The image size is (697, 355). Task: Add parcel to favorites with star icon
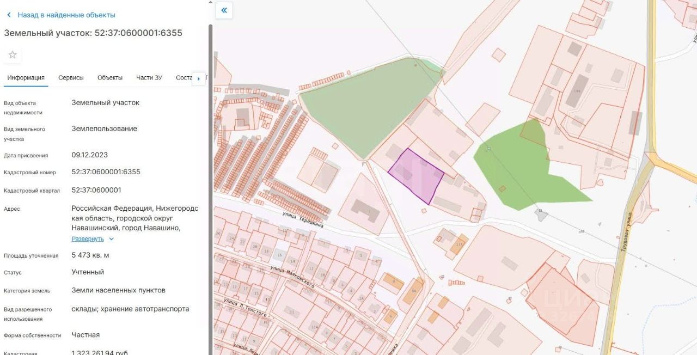(x=13, y=54)
